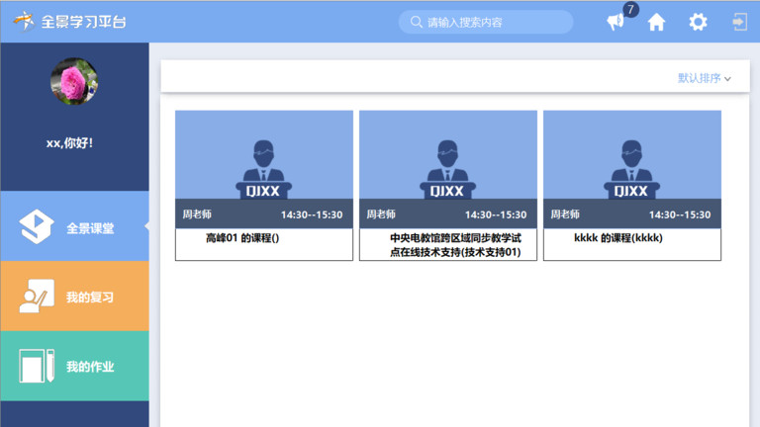Click the megaphone notifications icon
The width and height of the screenshot is (760, 427).
[616, 22]
